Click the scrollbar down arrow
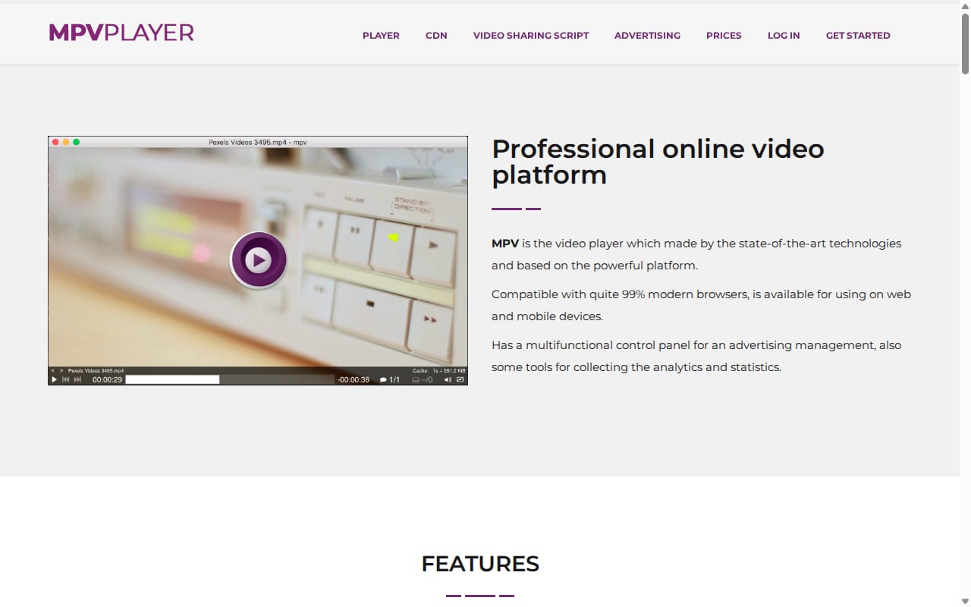The image size is (971, 607). click(965, 601)
